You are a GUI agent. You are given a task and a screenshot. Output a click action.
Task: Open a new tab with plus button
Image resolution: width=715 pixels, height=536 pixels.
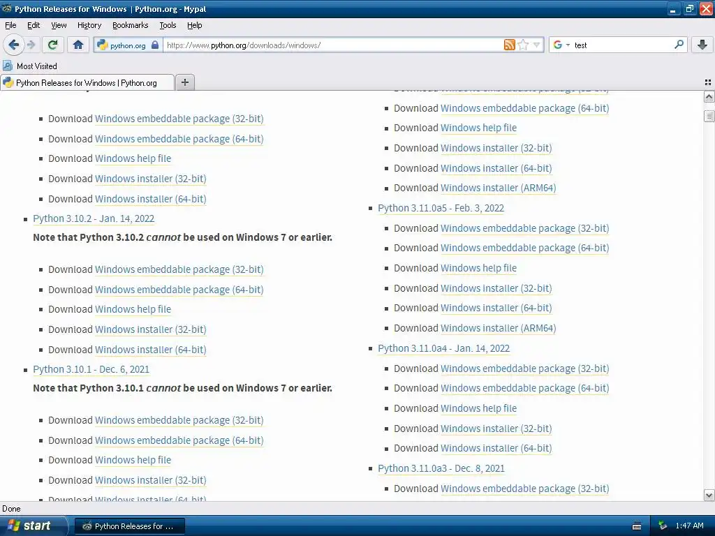tap(184, 82)
